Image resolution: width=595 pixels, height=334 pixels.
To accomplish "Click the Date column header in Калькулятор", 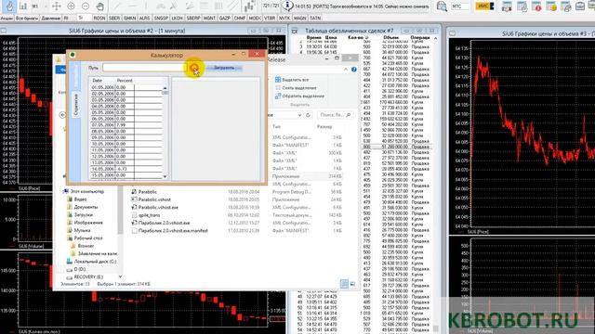I will click(97, 81).
